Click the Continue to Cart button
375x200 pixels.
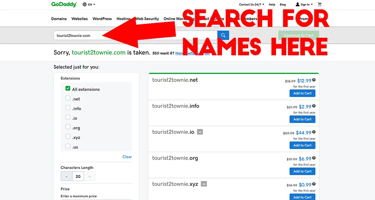(x=298, y=35)
